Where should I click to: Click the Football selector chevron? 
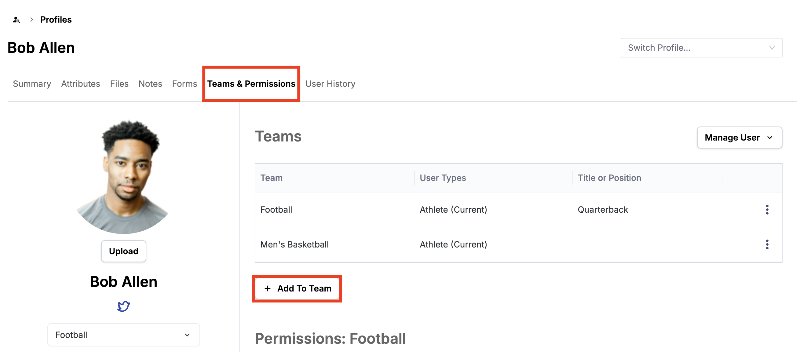pos(187,335)
